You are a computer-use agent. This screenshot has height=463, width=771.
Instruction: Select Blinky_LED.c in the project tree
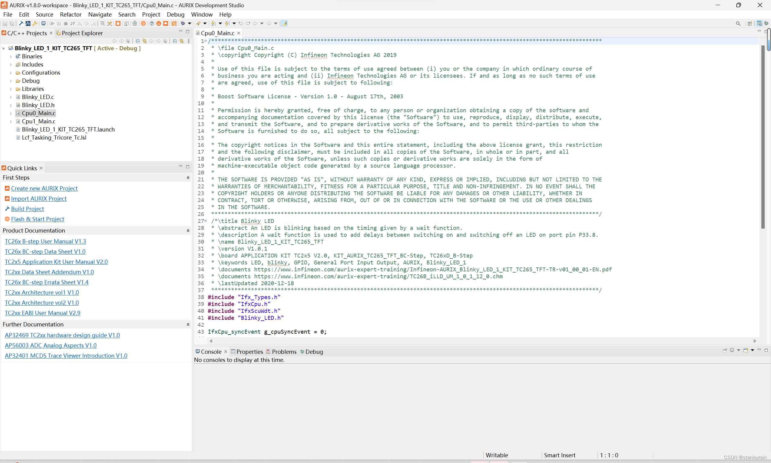[x=38, y=97]
